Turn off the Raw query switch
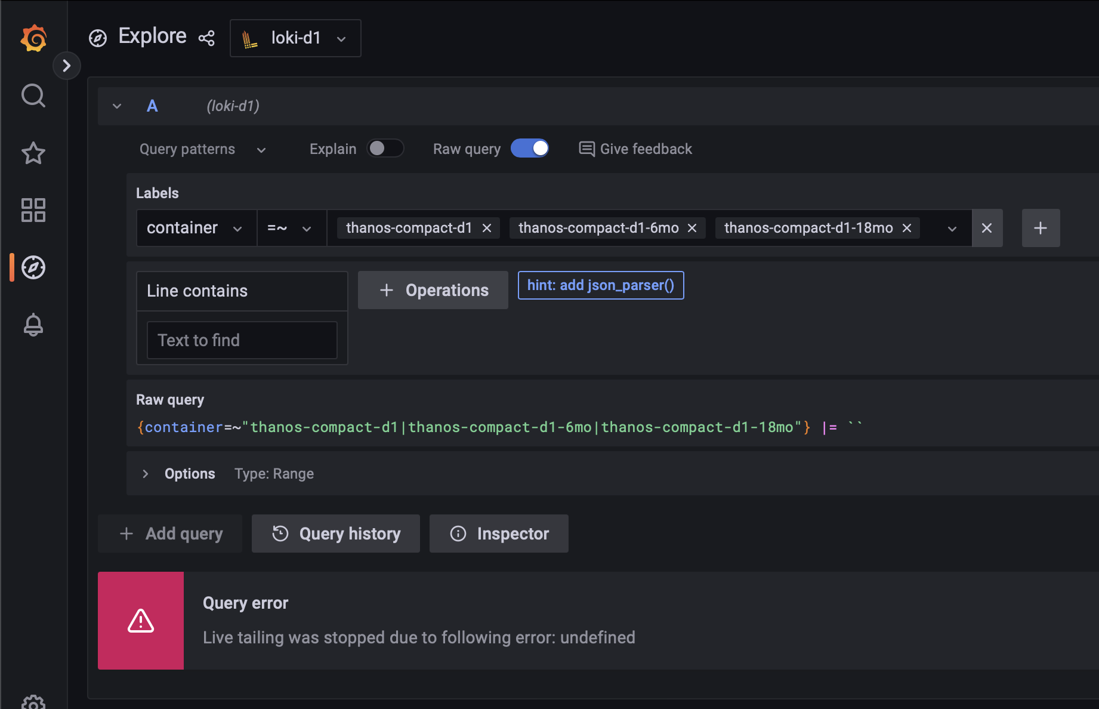Viewport: 1099px width, 709px height. 530,149
